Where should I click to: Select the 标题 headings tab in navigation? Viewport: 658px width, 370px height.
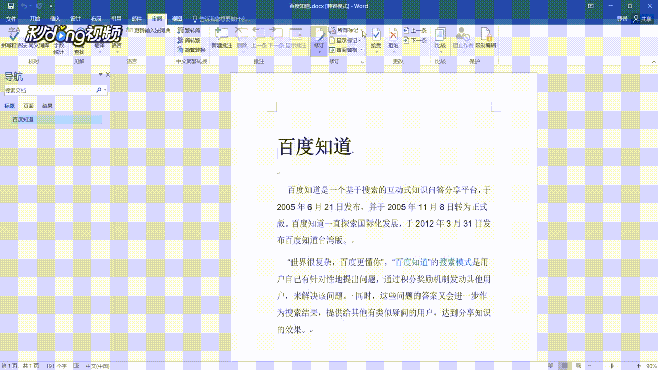[x=10, y=106]
